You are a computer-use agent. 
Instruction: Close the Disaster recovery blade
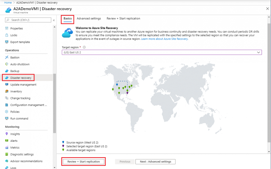267,9
